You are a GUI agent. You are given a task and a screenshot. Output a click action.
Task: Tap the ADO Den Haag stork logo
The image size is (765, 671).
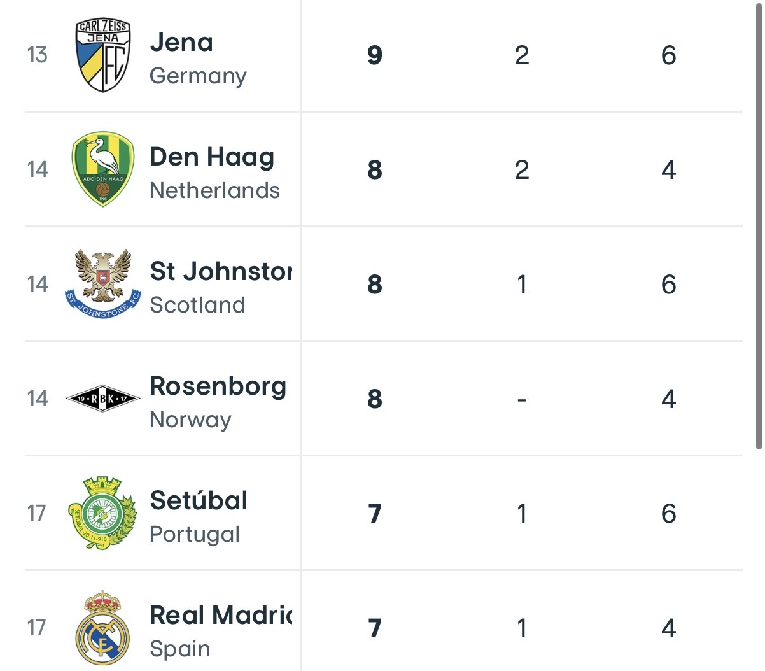103,169
